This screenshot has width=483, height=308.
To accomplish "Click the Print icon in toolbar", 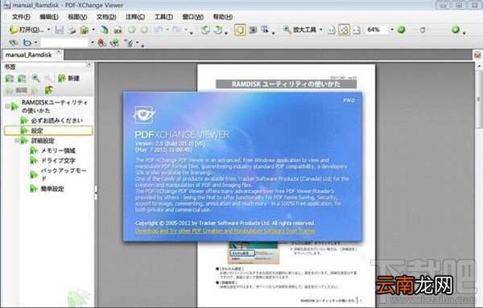I will pos(72,30).
